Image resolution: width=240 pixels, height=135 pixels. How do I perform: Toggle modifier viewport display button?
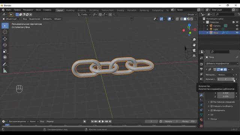tap(222, 69)
